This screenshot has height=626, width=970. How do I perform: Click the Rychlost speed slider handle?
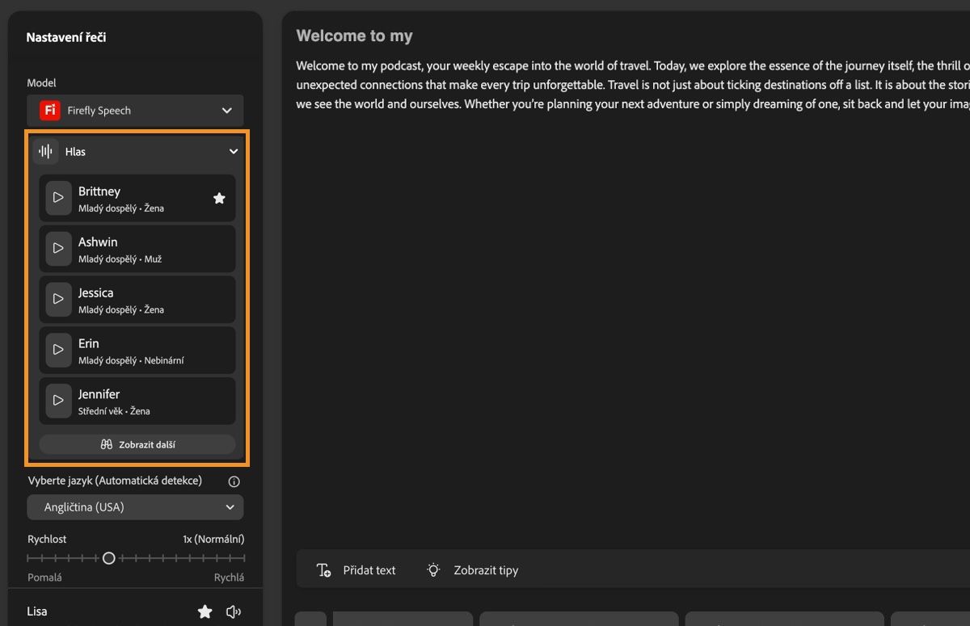(x=109, y=558)
